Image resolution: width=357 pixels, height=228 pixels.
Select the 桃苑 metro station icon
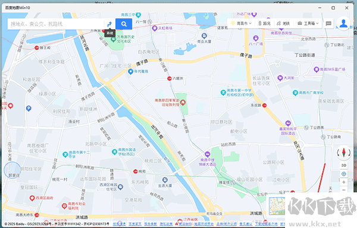(x=135, y=172)
